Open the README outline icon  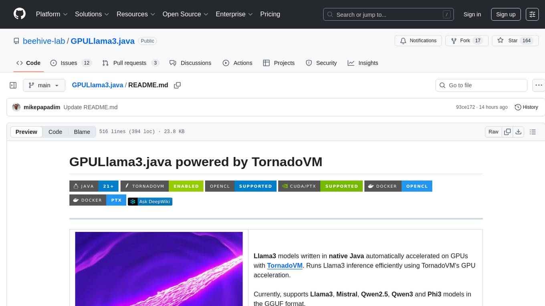pyautogui.click(x=533, y=132)
